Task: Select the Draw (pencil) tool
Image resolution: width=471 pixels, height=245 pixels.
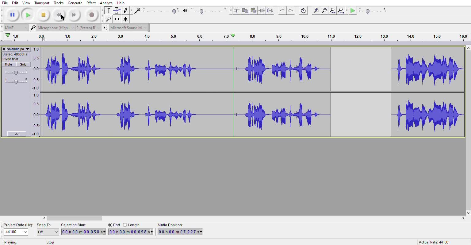Action: click(x=125, y=11)
